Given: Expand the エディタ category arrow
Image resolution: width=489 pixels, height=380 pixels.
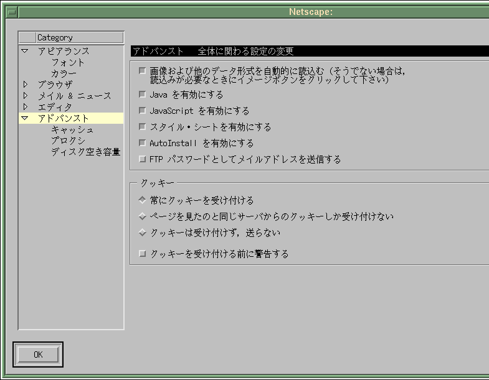Looking at the screenshot, I should pos(26,107).
